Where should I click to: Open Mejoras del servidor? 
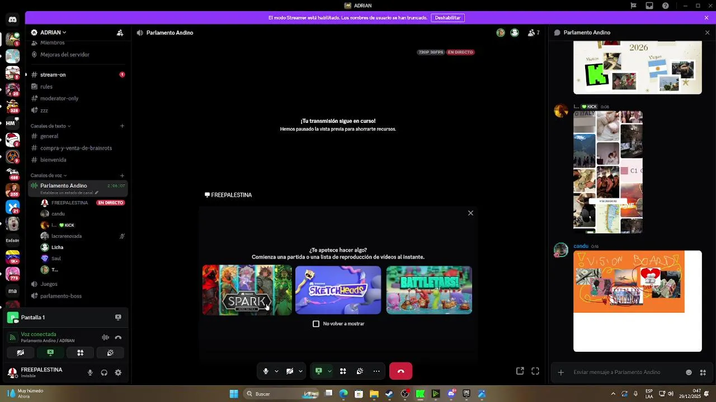click(x=65, y=55)
